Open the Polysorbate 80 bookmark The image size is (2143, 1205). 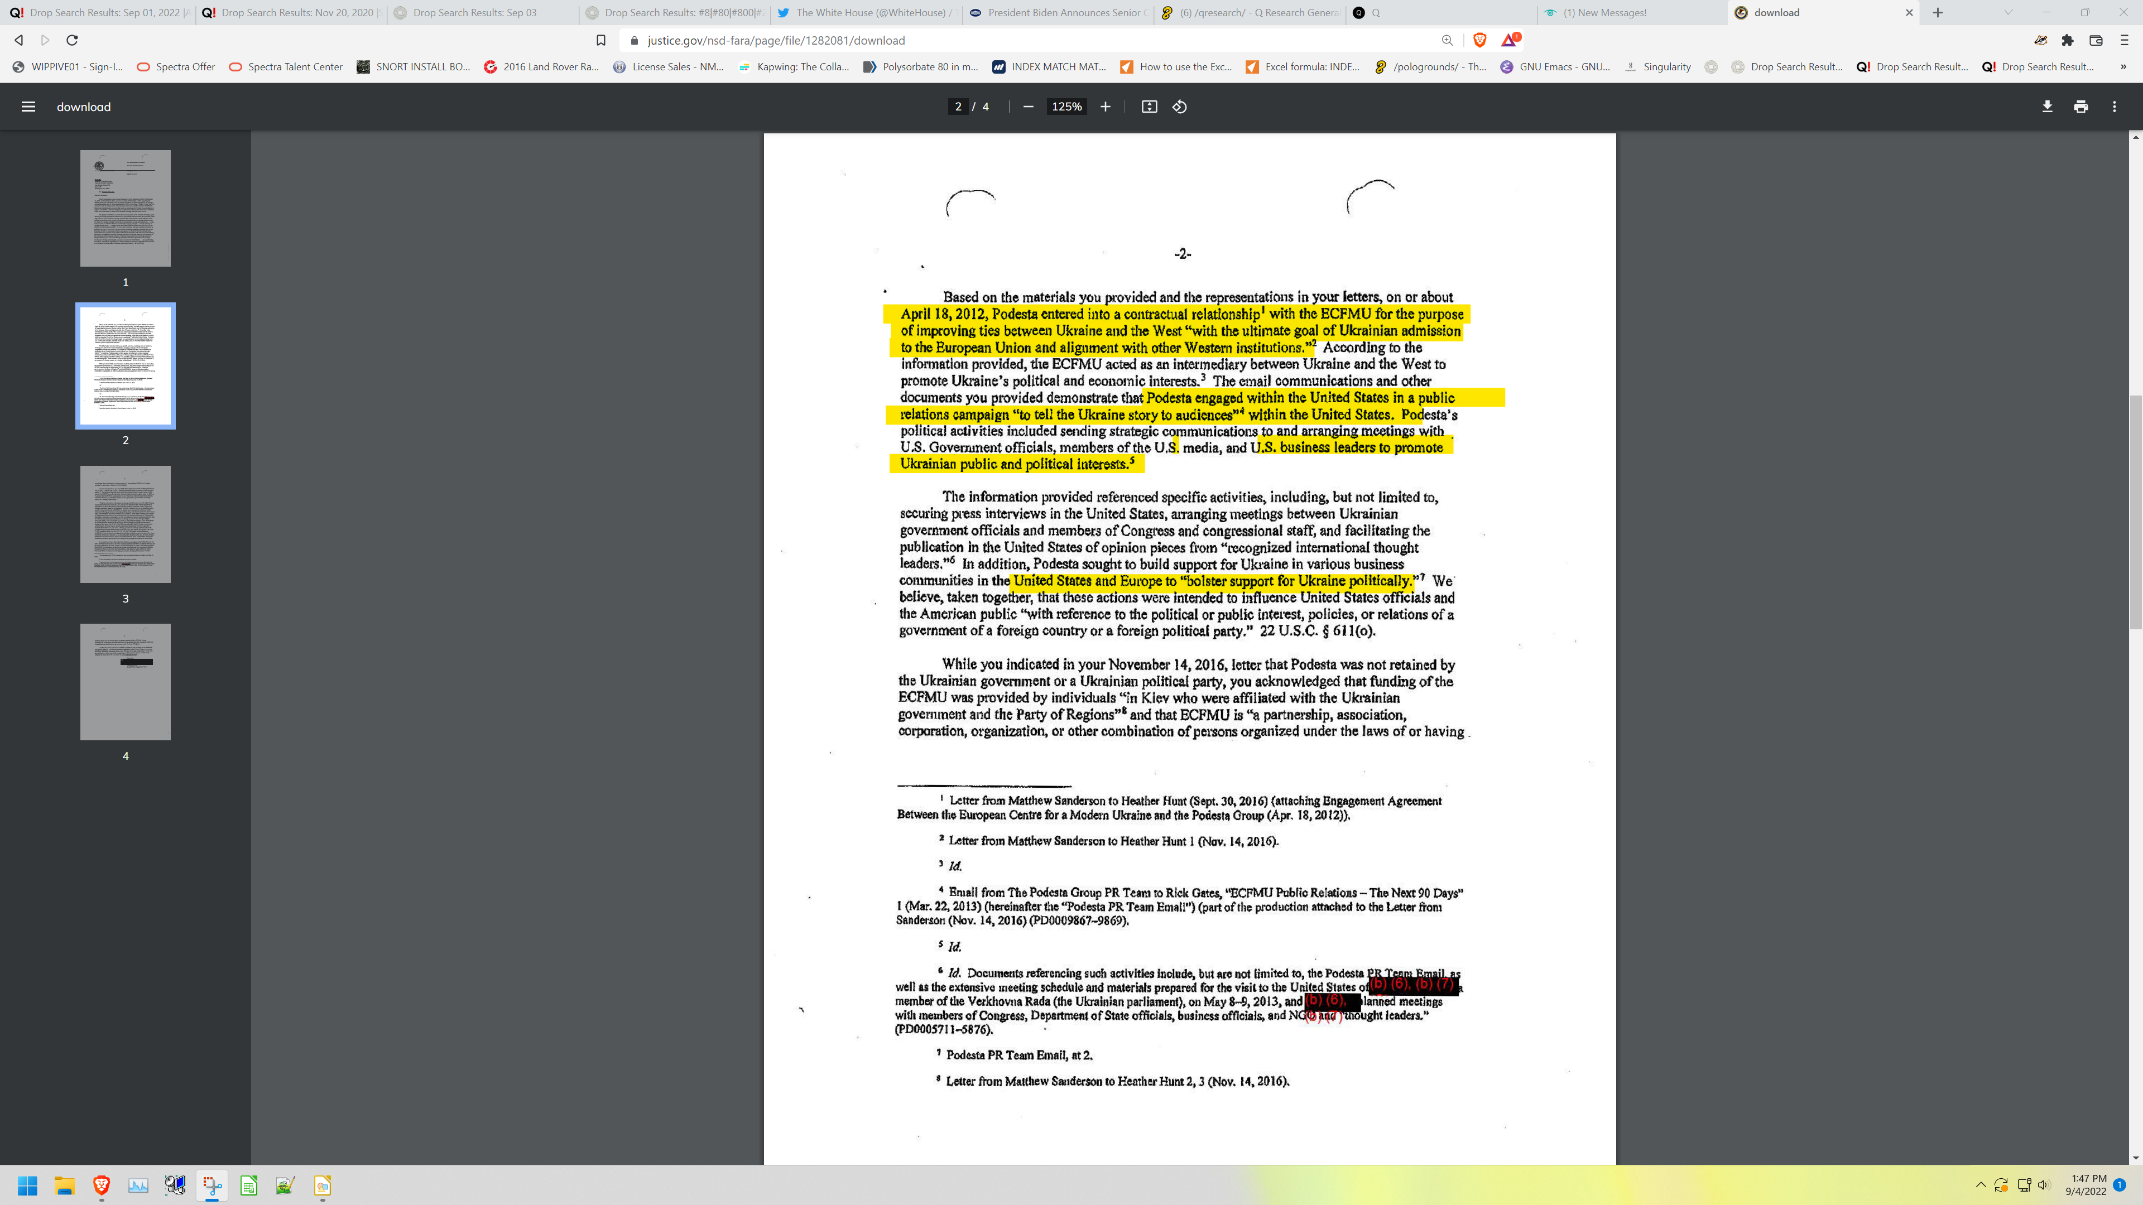pyautogui.click(x=921, y=66)
